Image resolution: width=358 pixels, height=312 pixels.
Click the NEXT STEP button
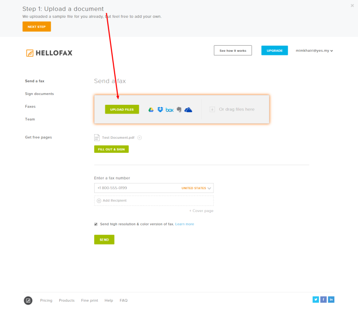coord(37,27)
